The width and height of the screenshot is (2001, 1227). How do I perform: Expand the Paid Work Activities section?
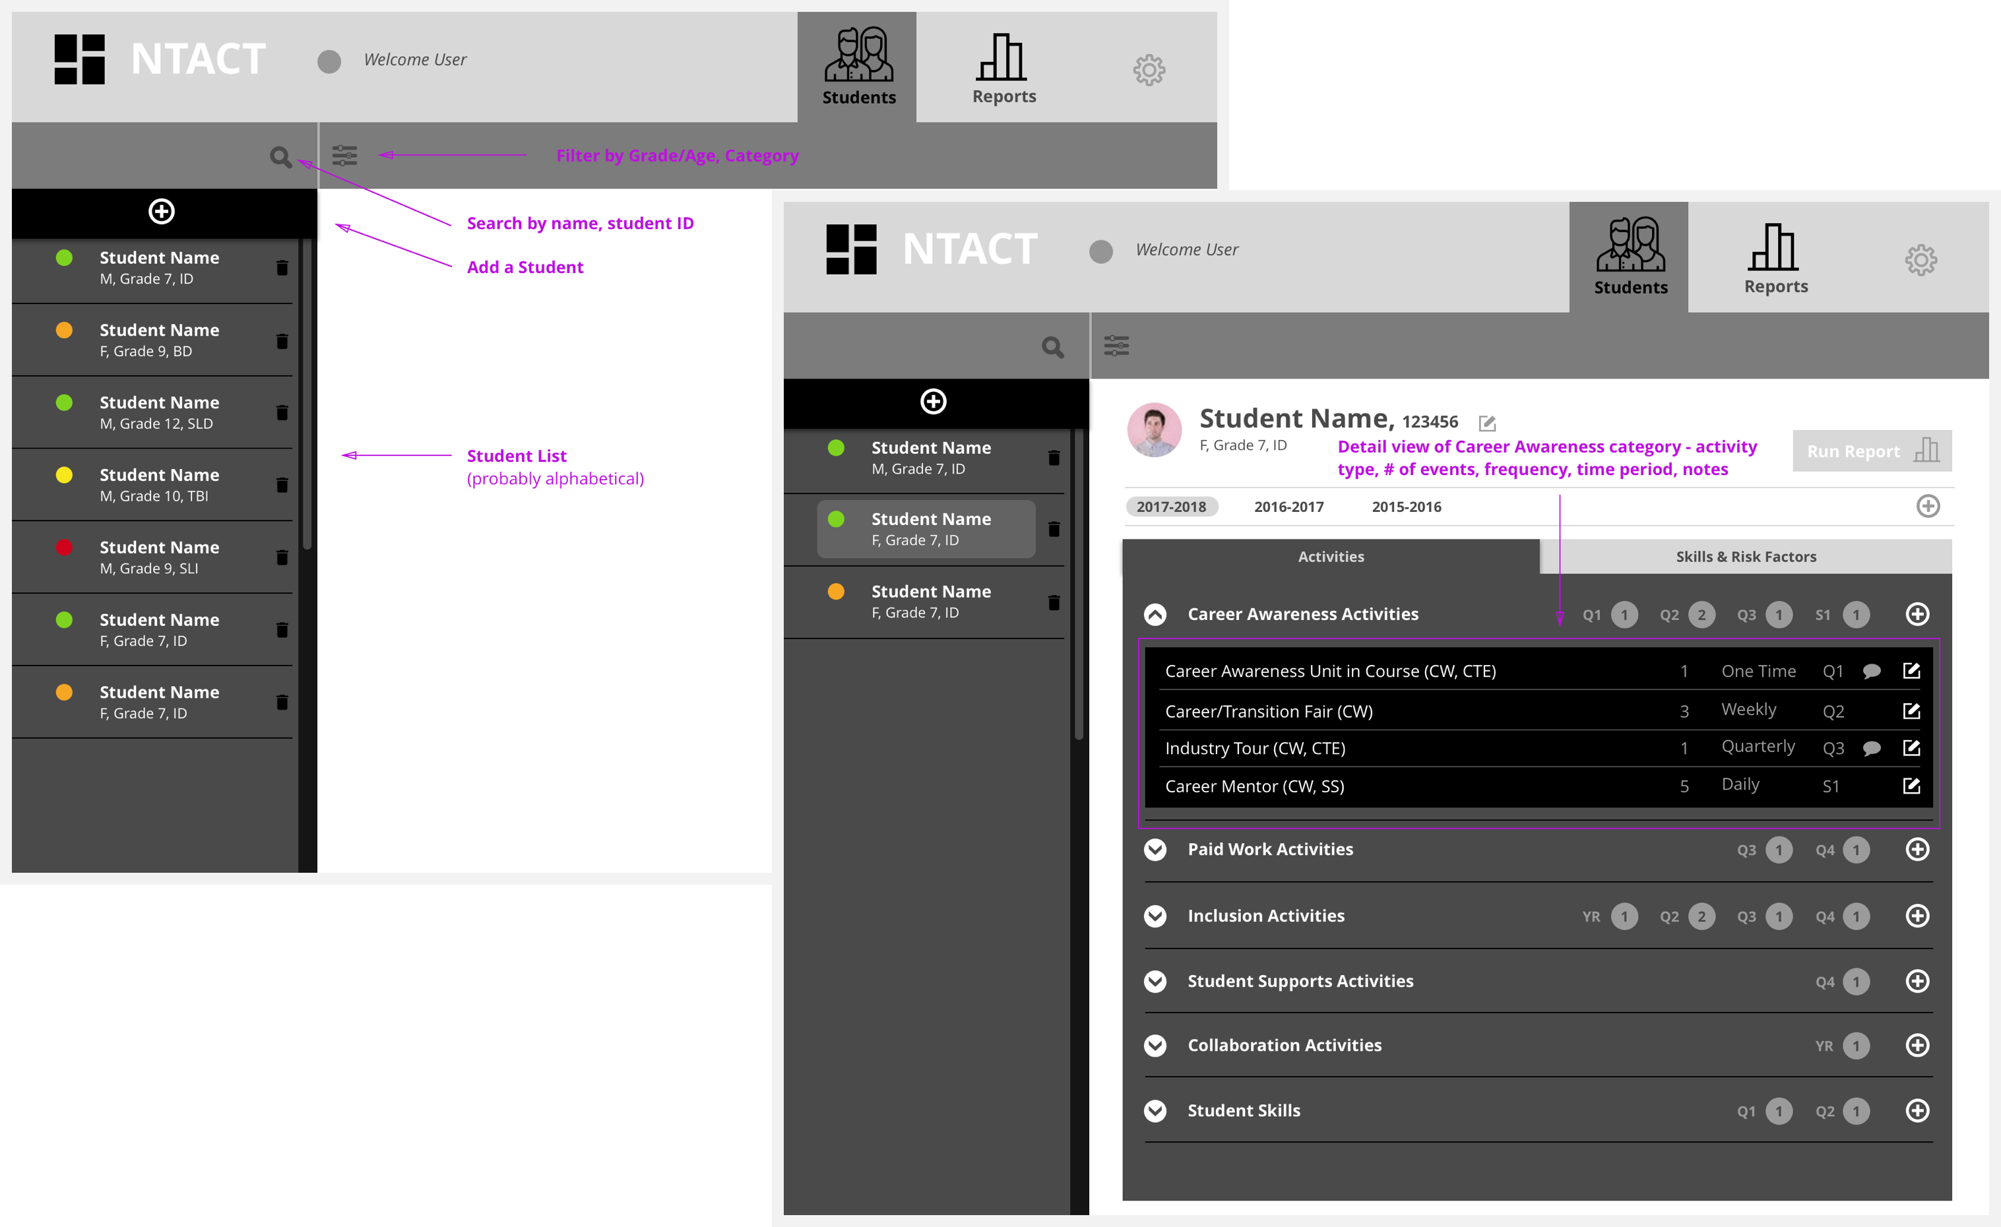[1155, 850]
